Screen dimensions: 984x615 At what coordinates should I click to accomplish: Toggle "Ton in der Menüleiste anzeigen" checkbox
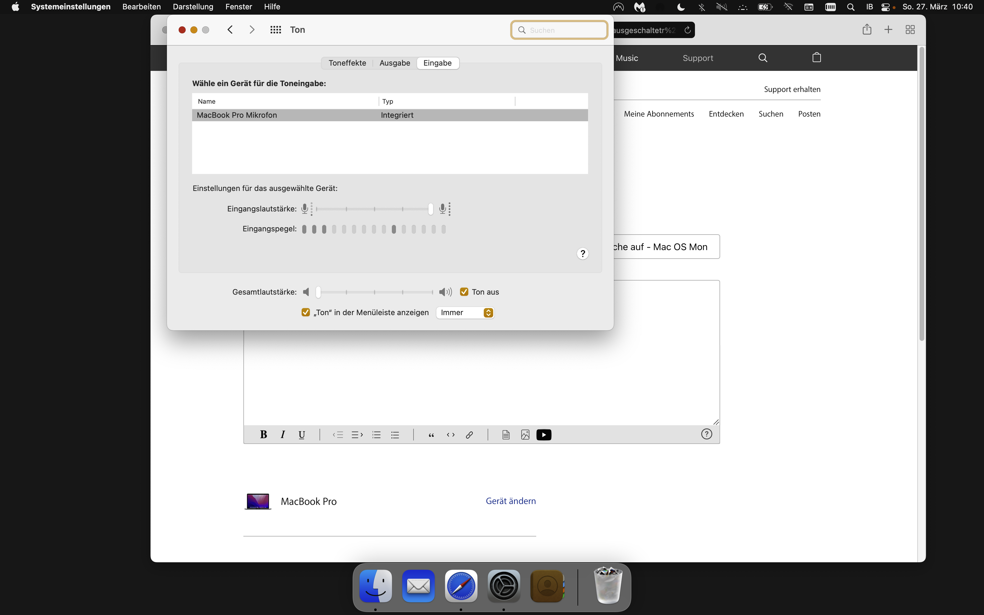pyautogui.click(x=306, y=312)
